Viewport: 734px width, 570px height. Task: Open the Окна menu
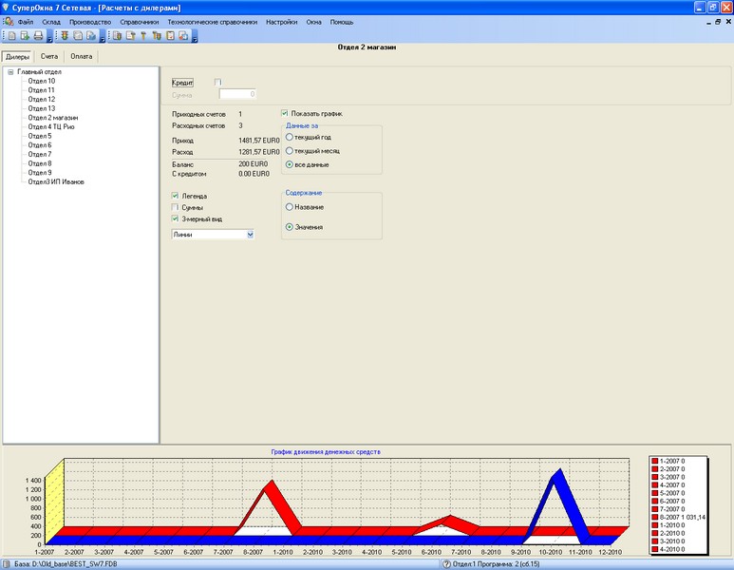click(313, 22)
